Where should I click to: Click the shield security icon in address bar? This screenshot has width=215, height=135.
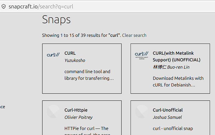point(3,7)
